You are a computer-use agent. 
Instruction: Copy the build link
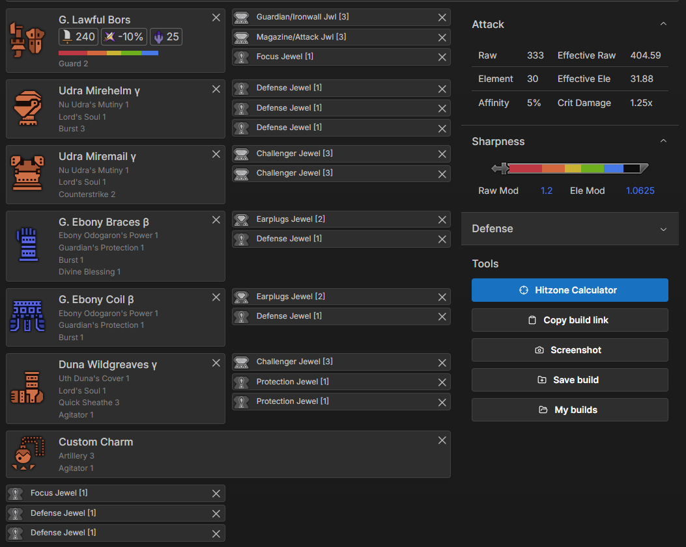pos(569,320)
